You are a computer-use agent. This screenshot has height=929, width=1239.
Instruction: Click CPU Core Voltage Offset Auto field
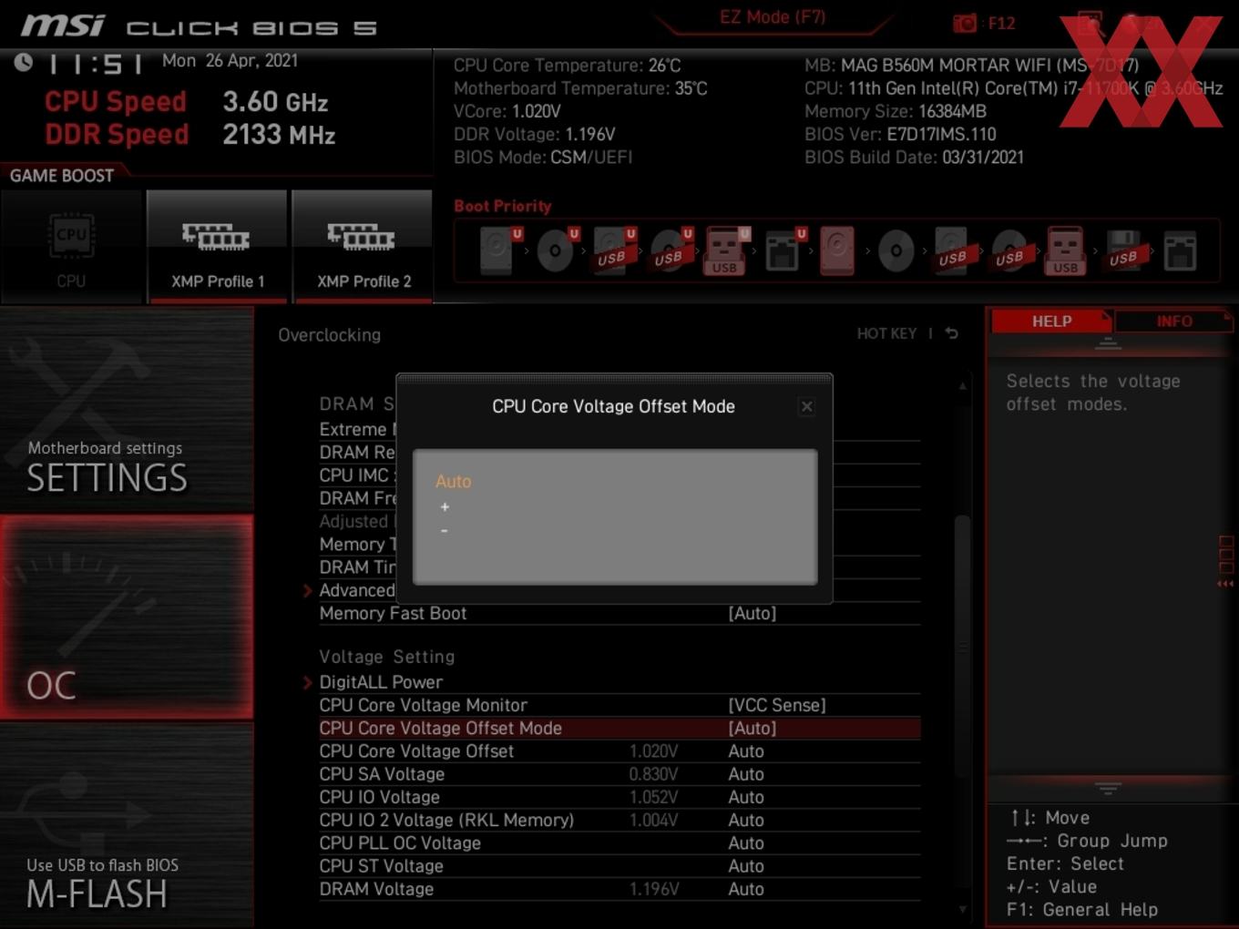746,751
